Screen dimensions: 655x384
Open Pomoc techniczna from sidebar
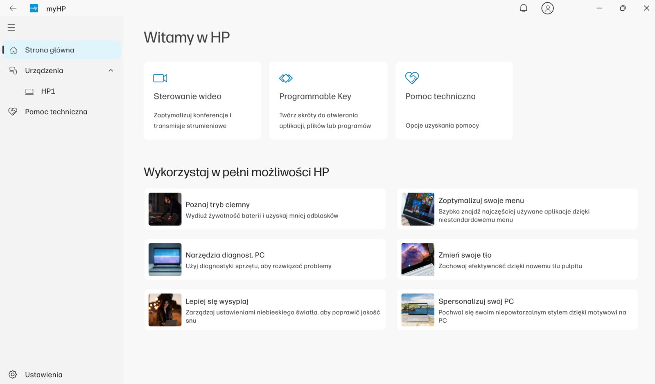(x=56, y=112)
